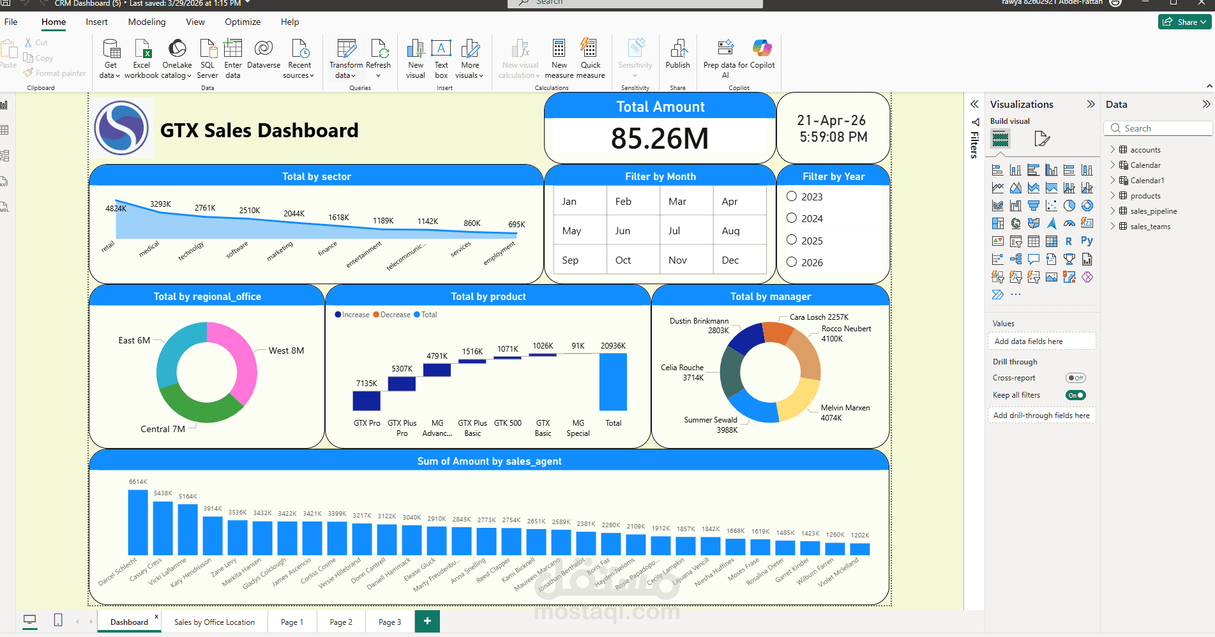Toggle the Oct month slicer tile
This screenshot has height=637, width=1215.
point(633,260)
